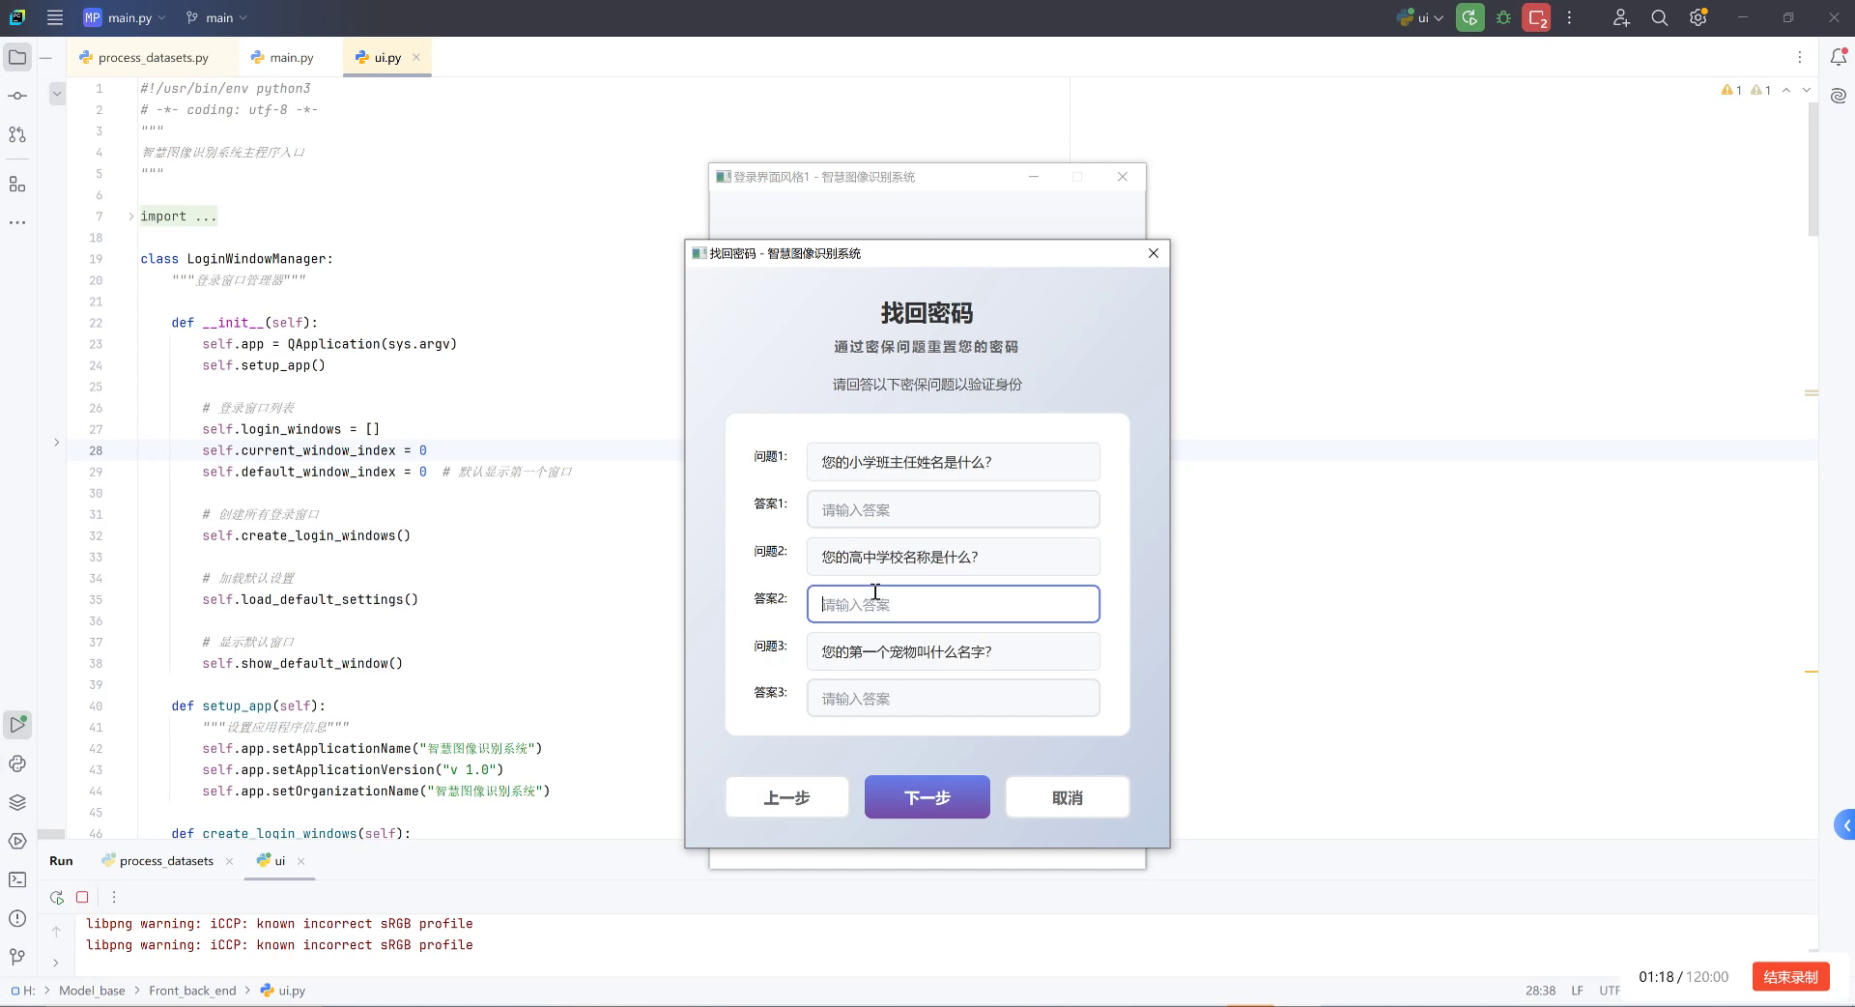Open the Commit tool window

(16, 95)
